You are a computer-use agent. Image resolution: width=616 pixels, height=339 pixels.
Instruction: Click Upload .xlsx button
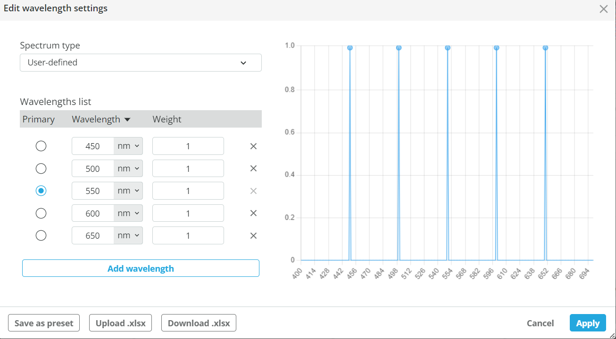pyautogui.click(x=120, y=323)
